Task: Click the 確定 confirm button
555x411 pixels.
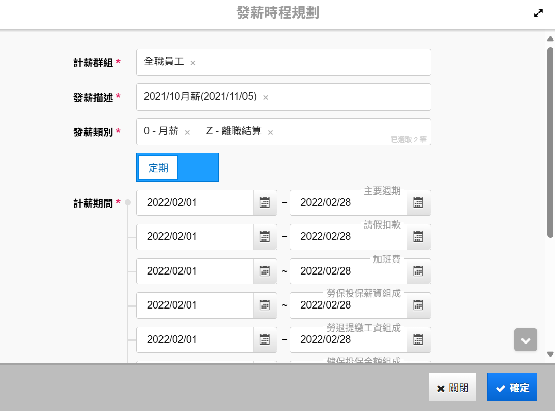Action: [x=512, y=387]
